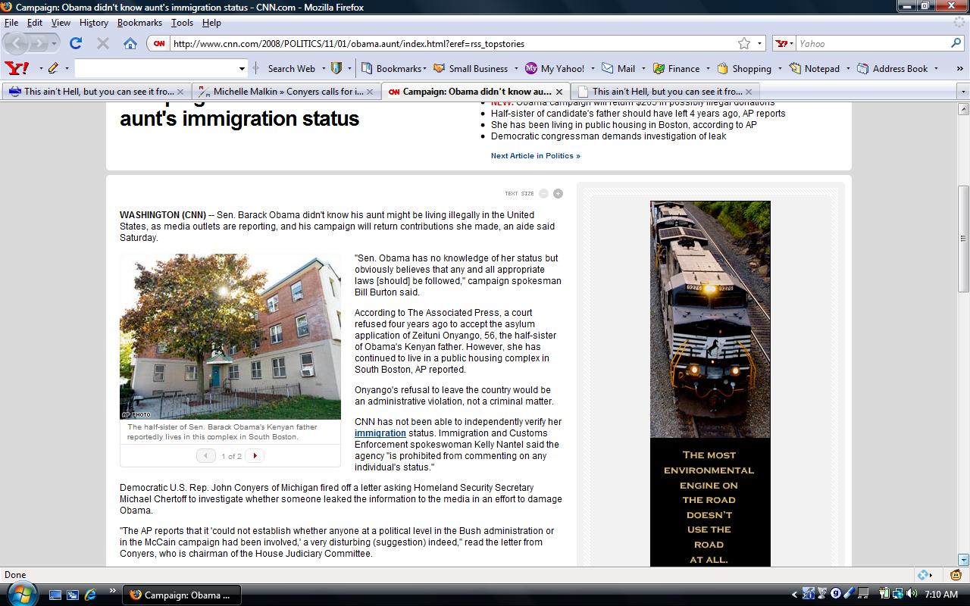Image resolution: width=970 pixels, height=606 pixels.
Task: Follow Next Article in Politics link
Action: [x=535, y=156]
